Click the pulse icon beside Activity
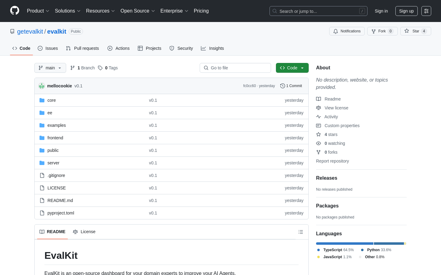 [318, 117]
